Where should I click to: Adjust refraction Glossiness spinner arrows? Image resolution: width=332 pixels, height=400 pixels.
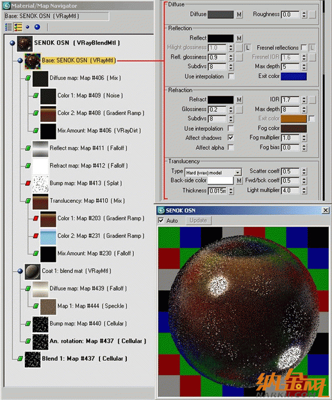[231, 110]
